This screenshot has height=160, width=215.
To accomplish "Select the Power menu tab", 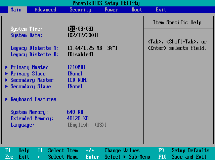I will coord(111,10).
